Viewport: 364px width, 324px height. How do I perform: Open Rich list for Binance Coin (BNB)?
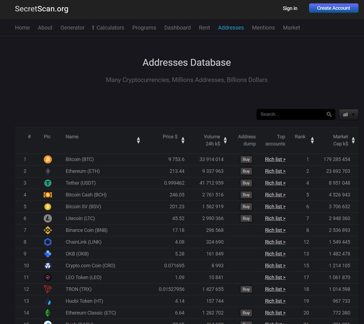(x=275, y=230)
